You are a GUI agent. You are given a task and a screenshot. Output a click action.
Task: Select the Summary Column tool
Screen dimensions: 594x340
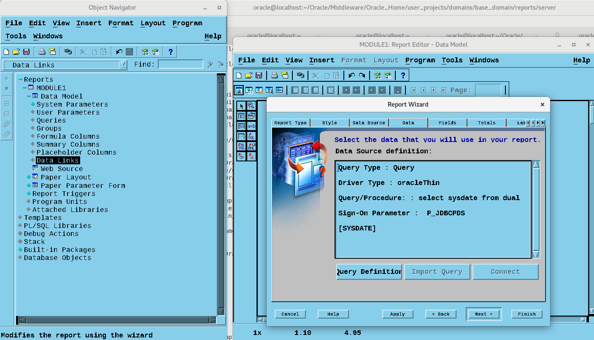click(241, 116)
